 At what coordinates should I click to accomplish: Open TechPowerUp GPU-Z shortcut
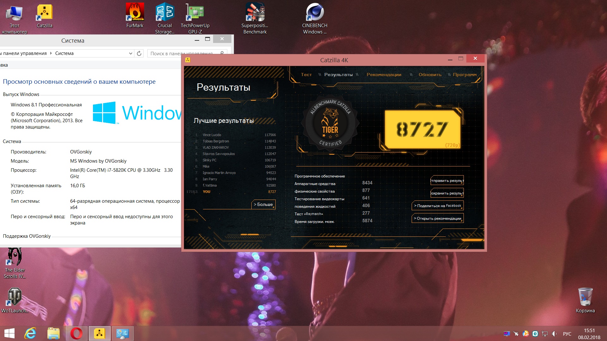tap(195, 18)
